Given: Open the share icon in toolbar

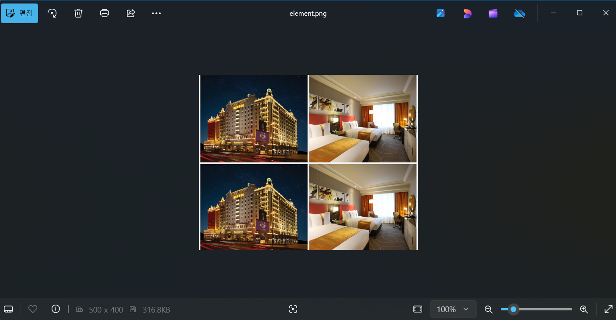Looking at the screenshot, I should (131, 13).
